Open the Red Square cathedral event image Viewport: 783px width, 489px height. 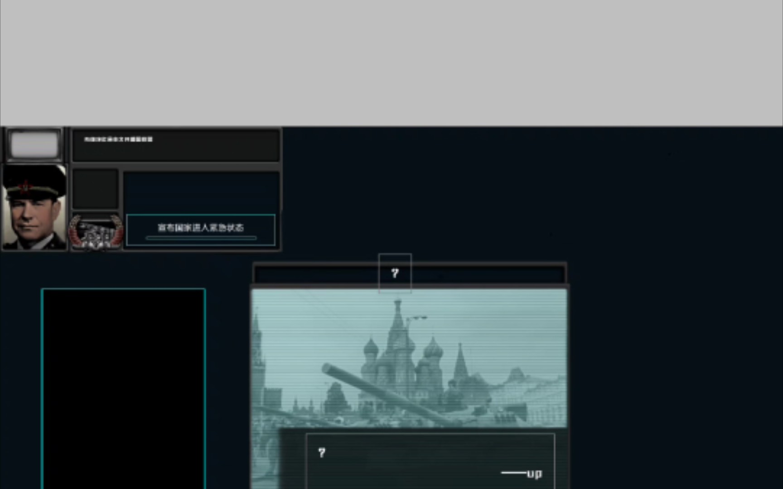tap(409, 358)
